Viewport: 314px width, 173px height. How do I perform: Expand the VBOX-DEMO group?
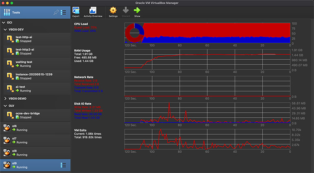tap(5, 99)
